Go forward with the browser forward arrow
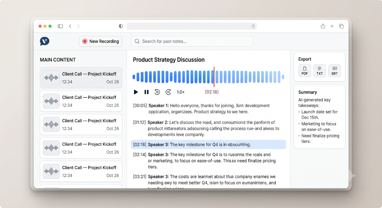This screenshot has height=208, width=382. pyautogui.click(x=78, y=26)
